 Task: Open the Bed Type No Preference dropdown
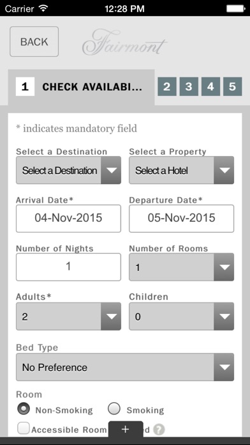[125, 367]
